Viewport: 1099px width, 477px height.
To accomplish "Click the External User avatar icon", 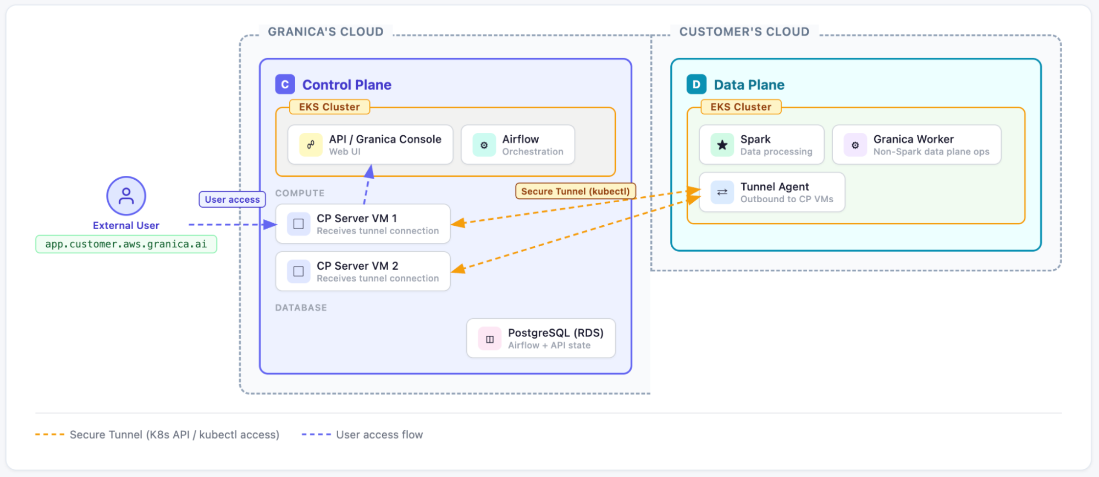I will pyautogui.click(x=126, y=196).
